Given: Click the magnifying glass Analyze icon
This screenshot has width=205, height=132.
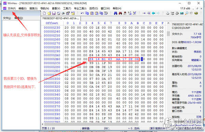Looking at the screenshot, I should click(x=187, y=13).
